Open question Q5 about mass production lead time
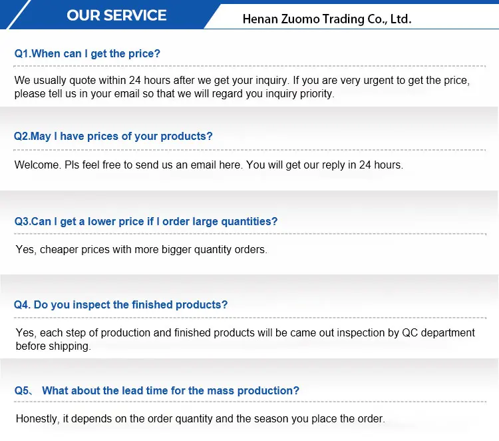This screenshot has width=499, height=441. [x=170, y=390]
